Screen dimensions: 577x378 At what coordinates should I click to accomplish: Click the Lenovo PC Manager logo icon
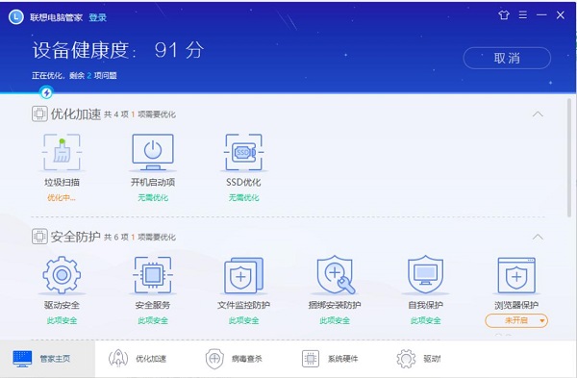(16, 17)
